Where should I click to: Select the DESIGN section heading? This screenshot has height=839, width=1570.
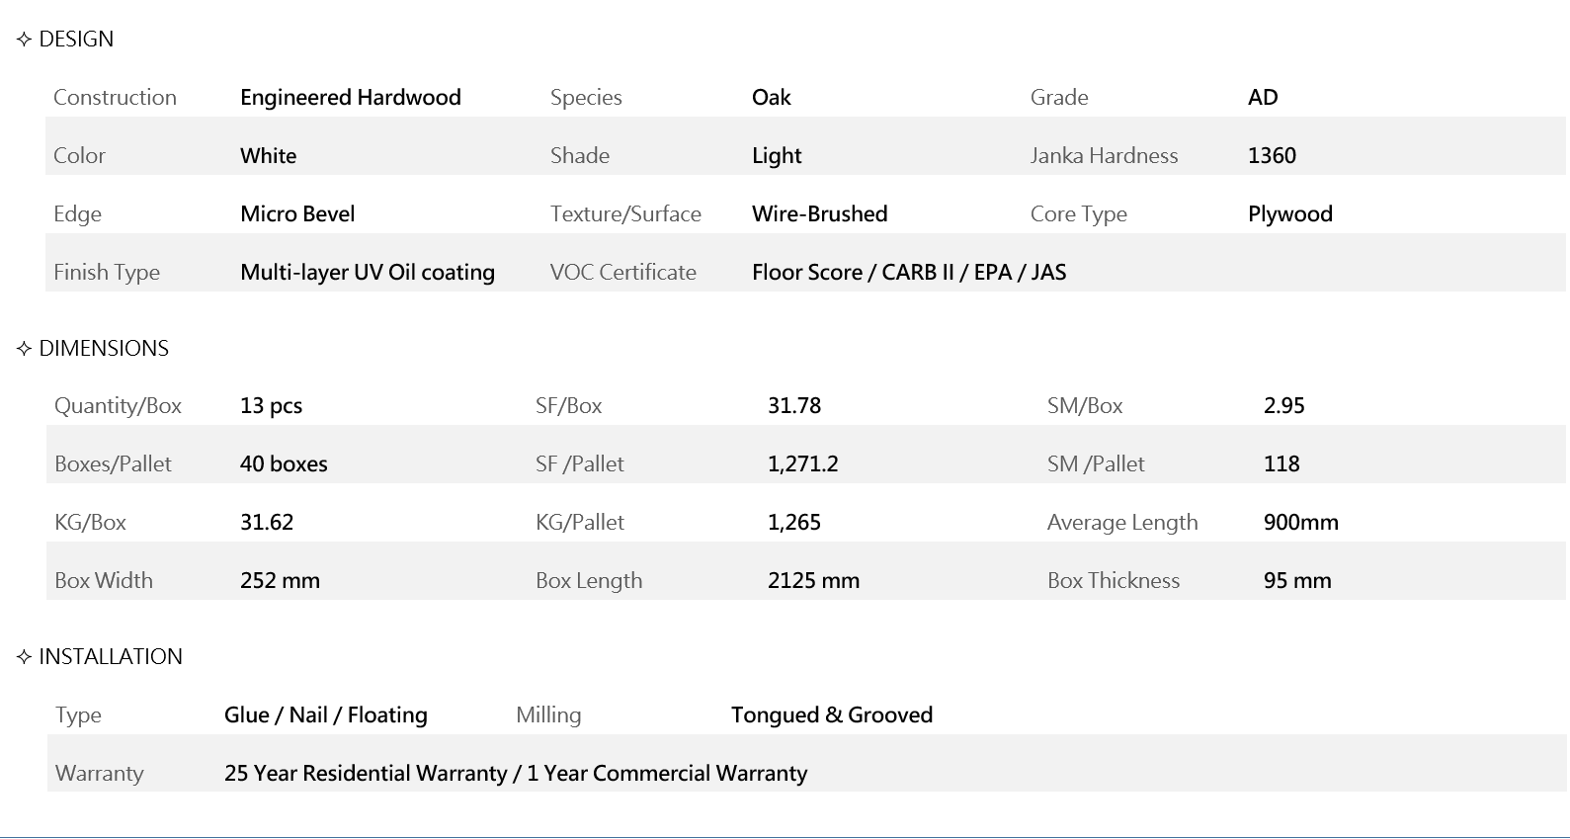[x=76, y=40]
